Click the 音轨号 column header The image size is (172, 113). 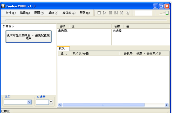[127, 54]
